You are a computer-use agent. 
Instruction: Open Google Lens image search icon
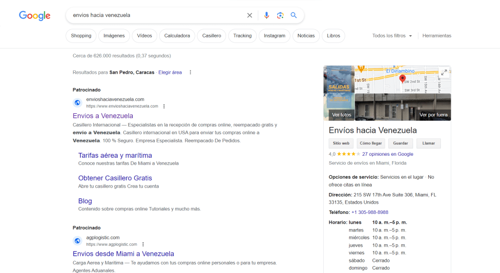(x=280, y=15)
